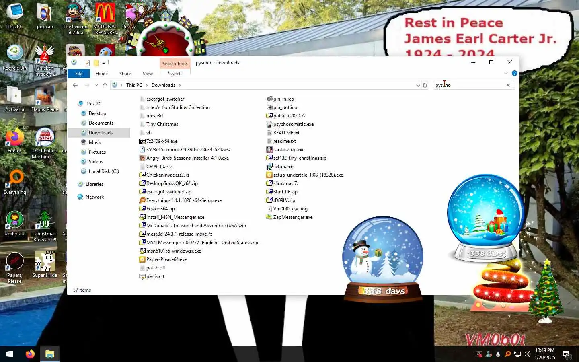Click the Everything tray icon

tap(508, 354)
